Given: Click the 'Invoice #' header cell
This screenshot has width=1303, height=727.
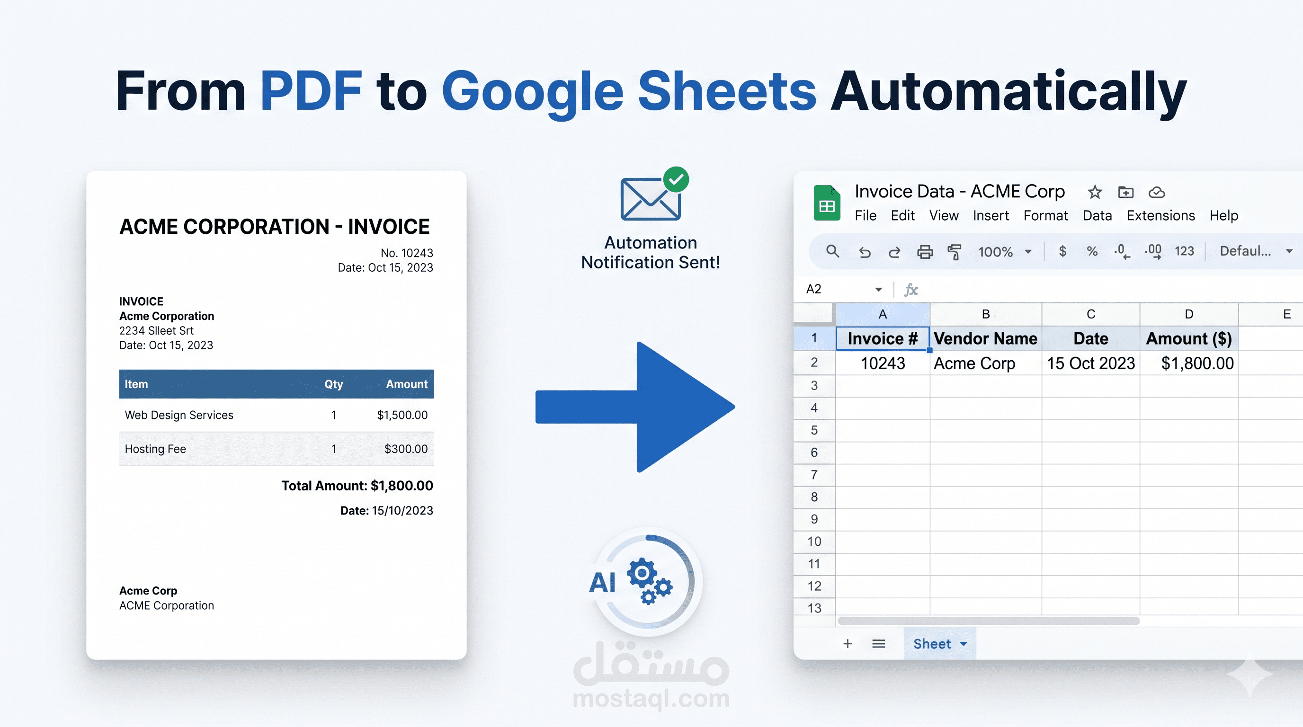Looking at the screenshot, I should coord(883,338).
